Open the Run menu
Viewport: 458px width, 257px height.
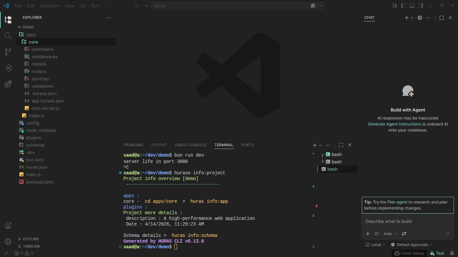coord(95,6)
